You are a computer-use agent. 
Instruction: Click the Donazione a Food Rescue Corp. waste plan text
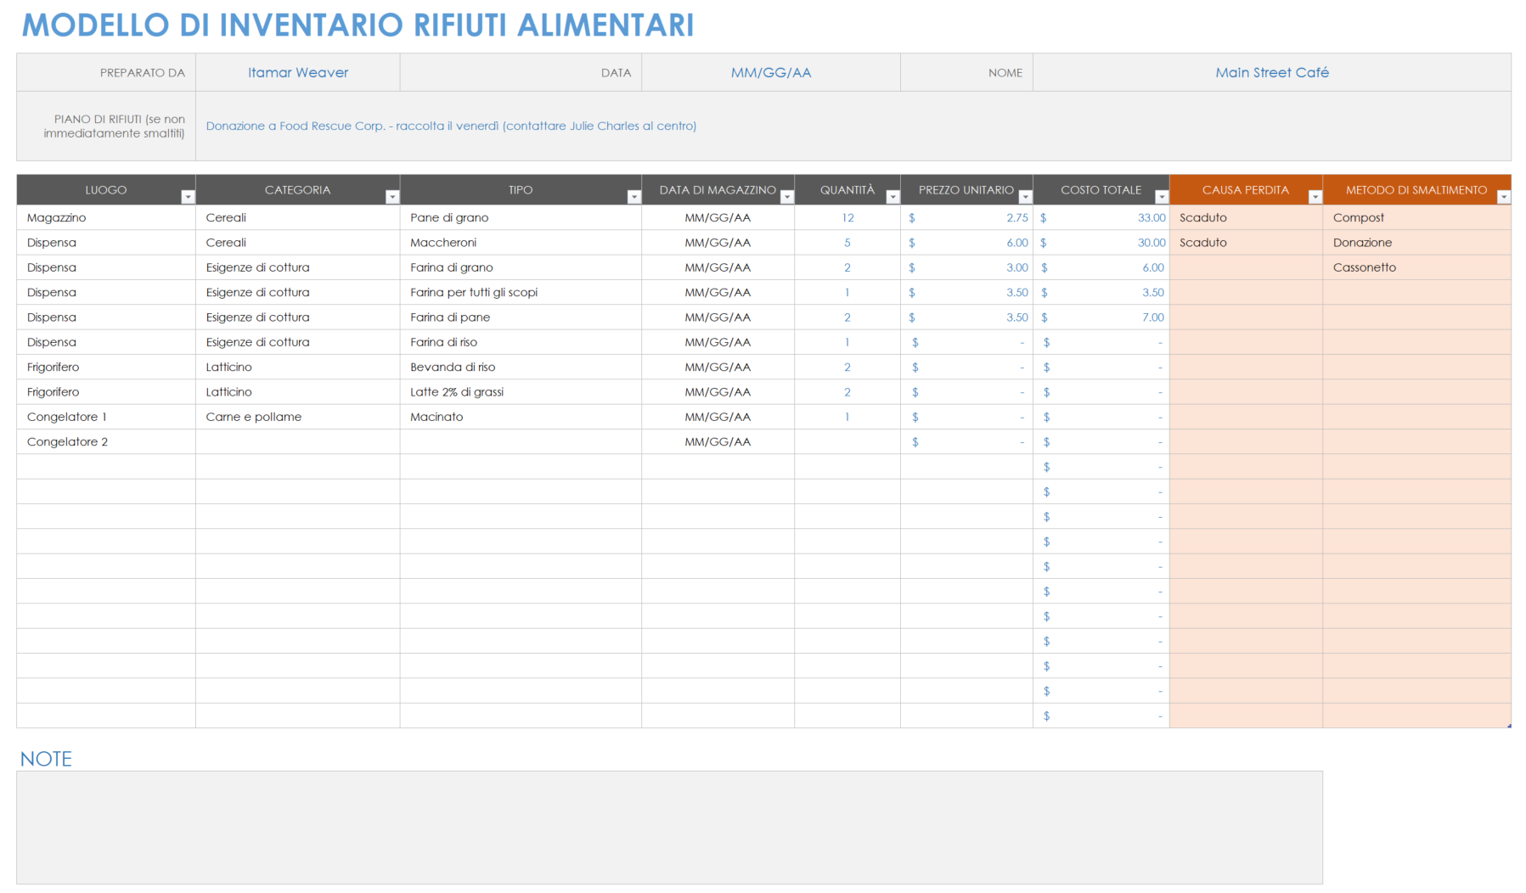point(451,126)
